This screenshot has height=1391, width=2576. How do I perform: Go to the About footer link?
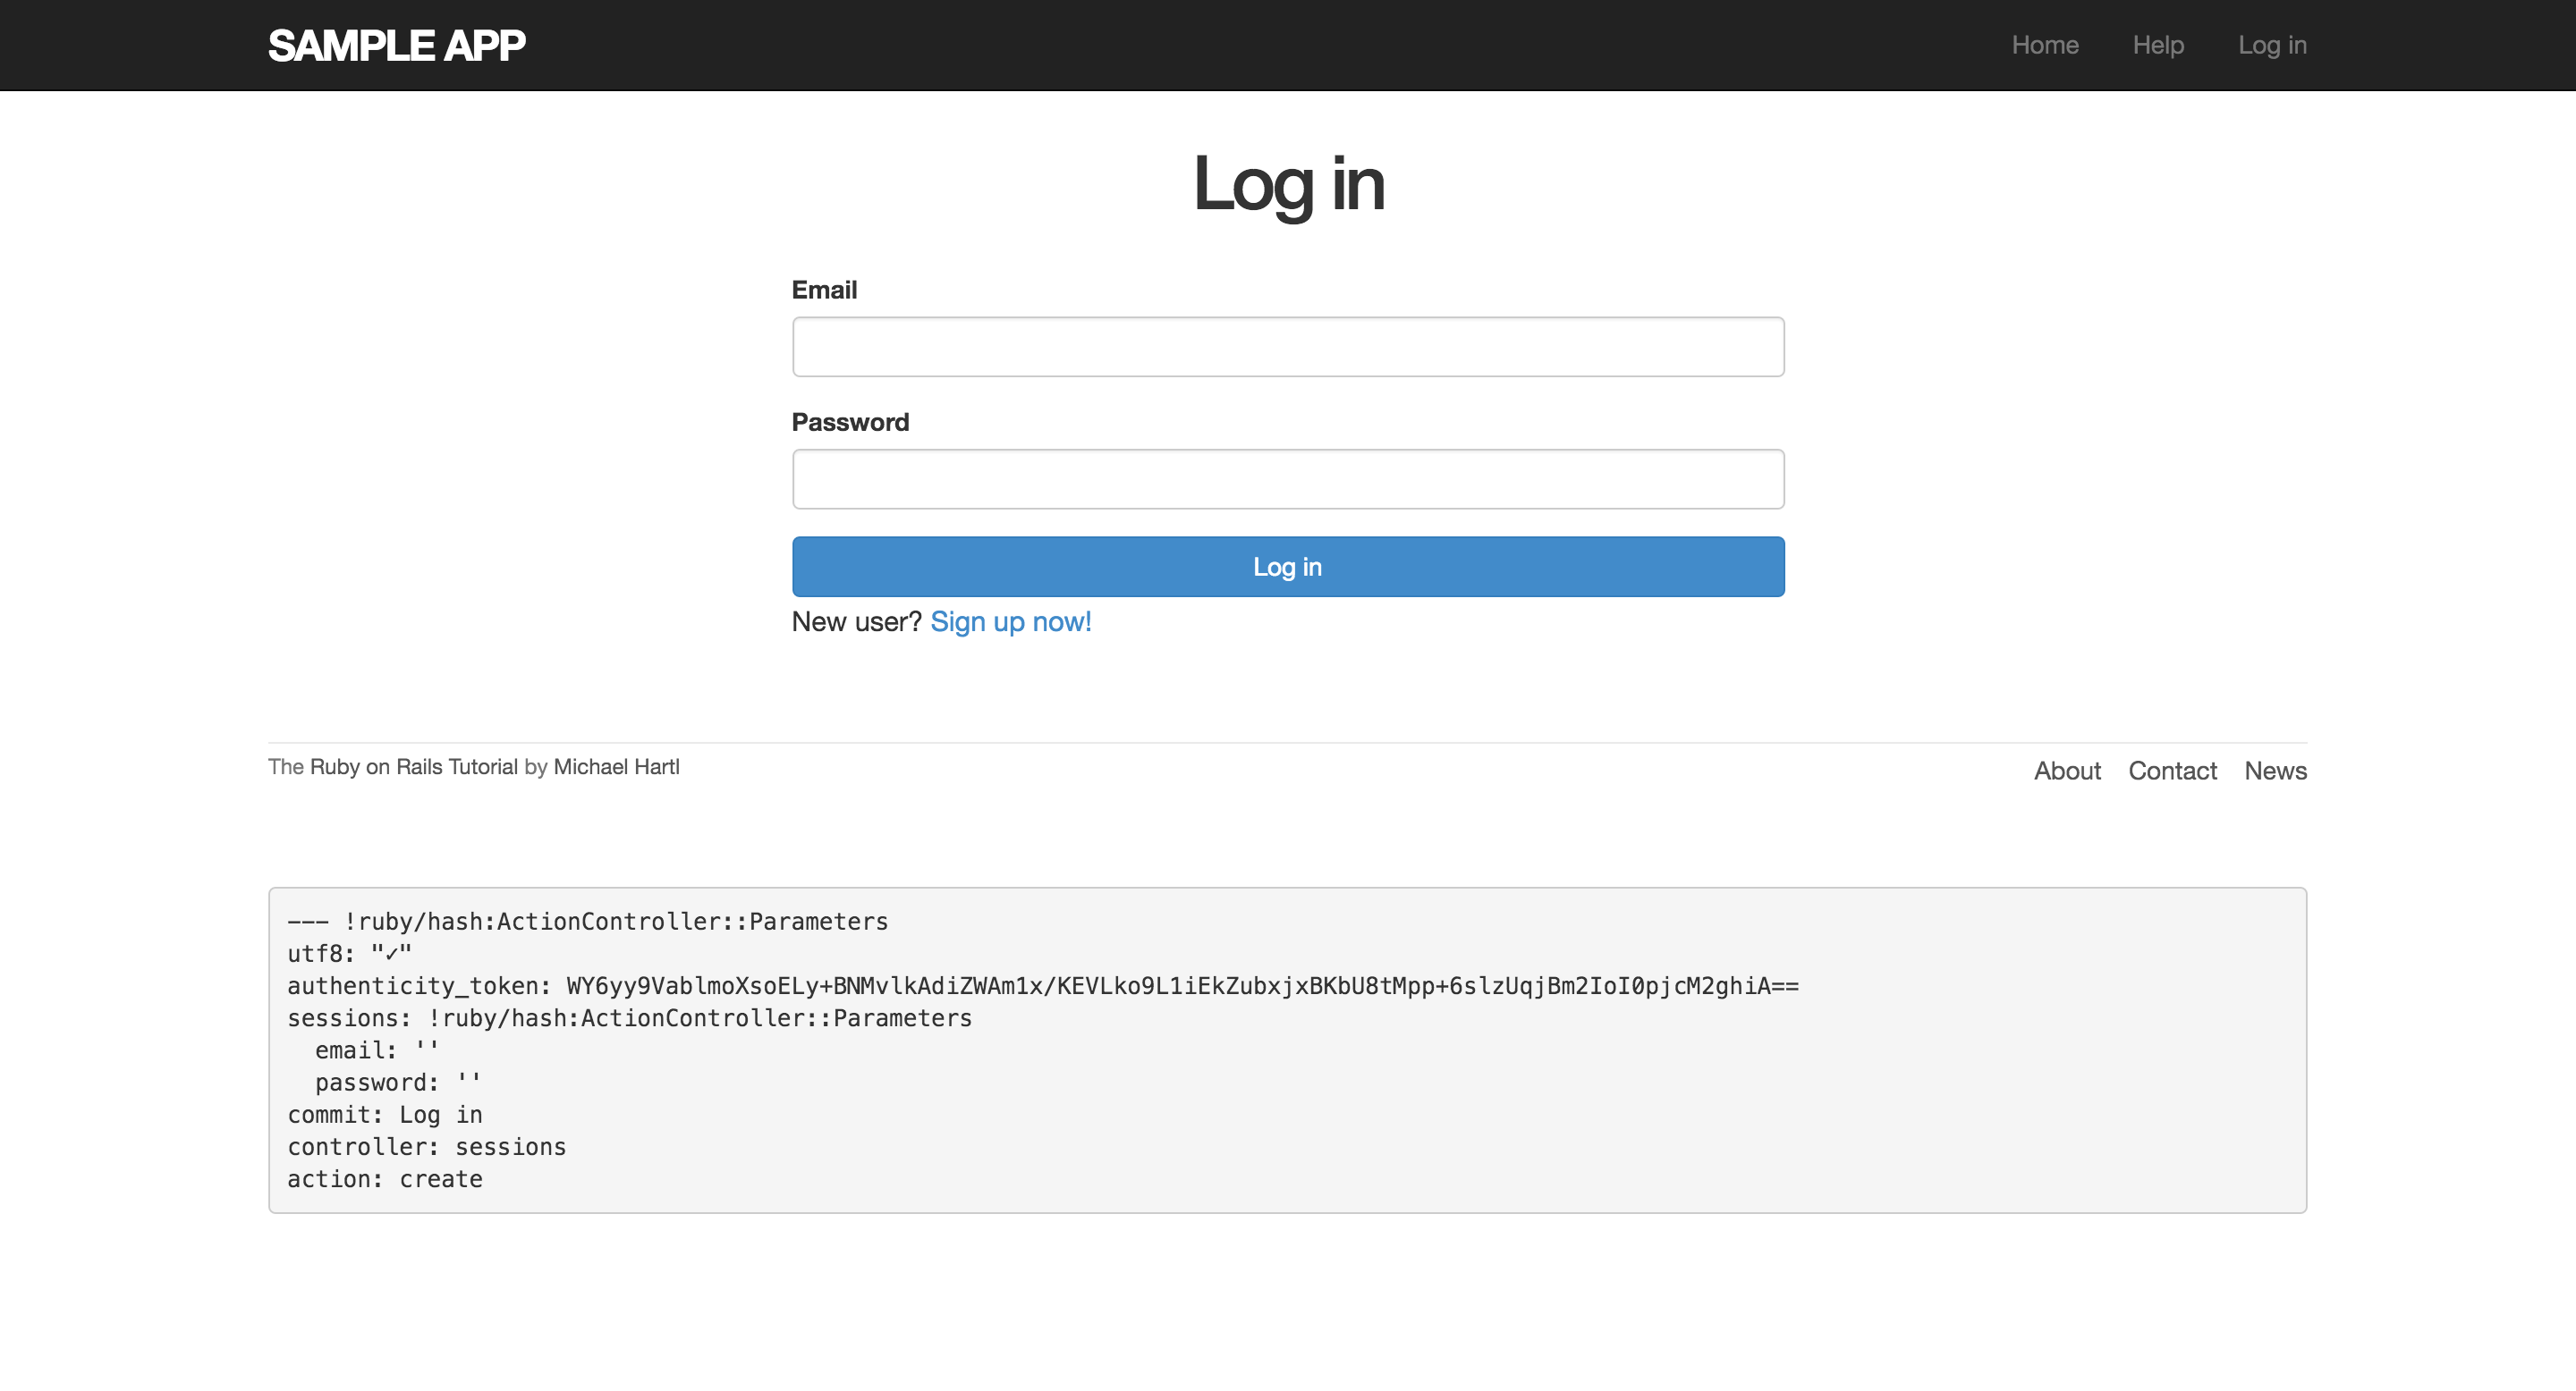click(2066, 771)
